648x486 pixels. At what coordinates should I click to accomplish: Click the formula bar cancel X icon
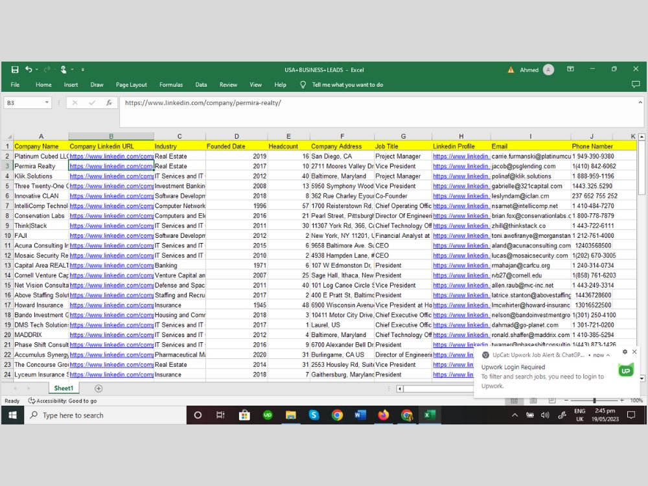tap(75, 102)
